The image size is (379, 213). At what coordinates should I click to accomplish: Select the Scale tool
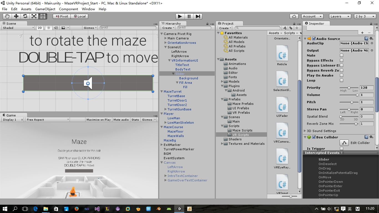[34, 16]
